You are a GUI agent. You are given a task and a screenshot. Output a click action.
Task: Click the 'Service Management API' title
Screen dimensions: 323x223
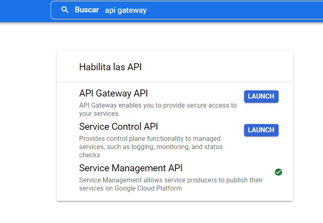[131, 168]
